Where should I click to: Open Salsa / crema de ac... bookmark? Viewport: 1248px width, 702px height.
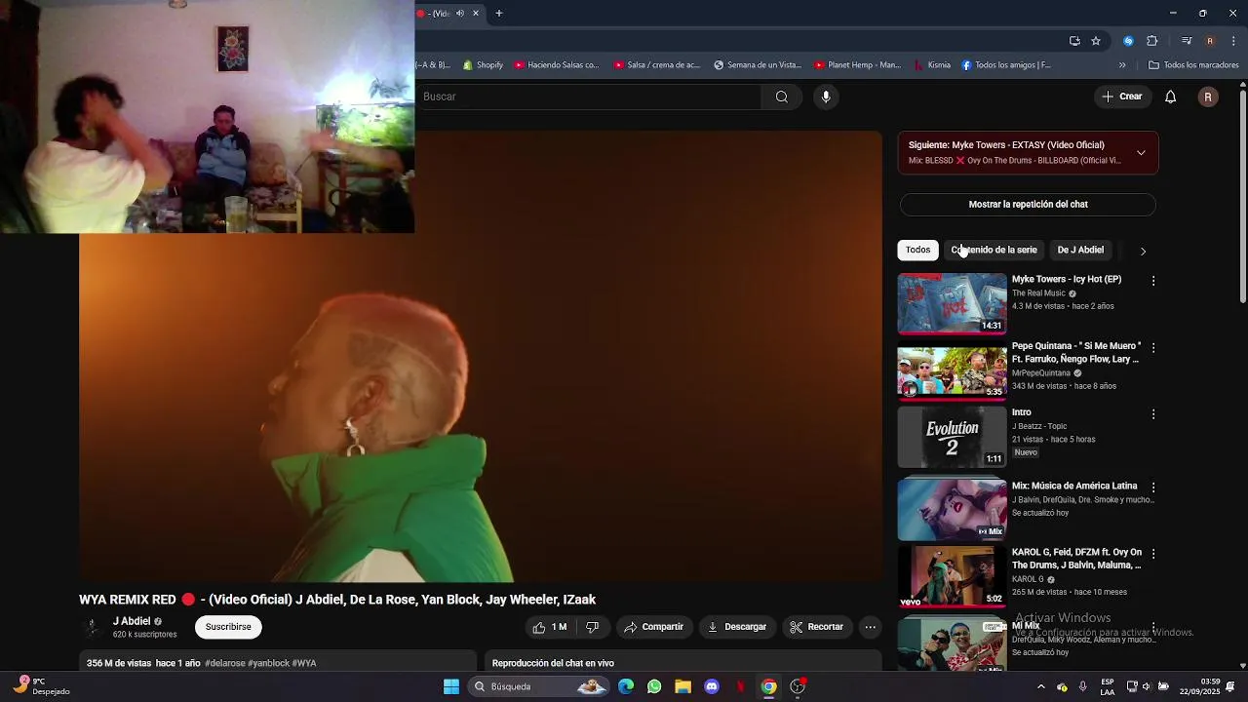(x=657, y=65)
